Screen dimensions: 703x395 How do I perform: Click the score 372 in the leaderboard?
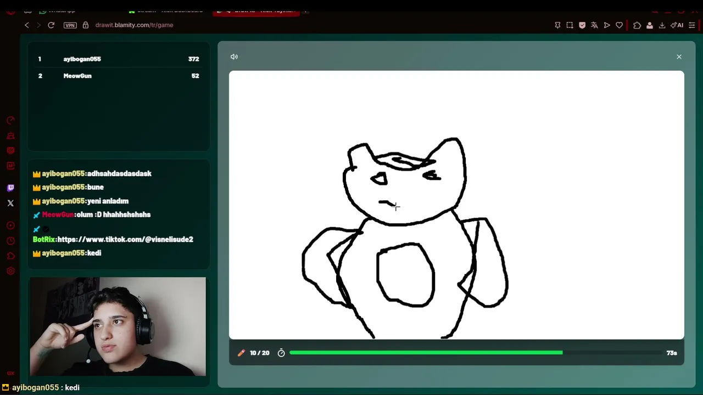point(193,59)
